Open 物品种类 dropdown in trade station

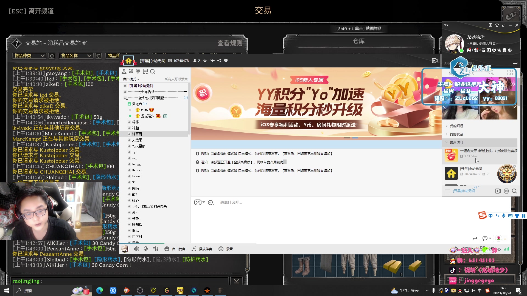pos(29,56)
